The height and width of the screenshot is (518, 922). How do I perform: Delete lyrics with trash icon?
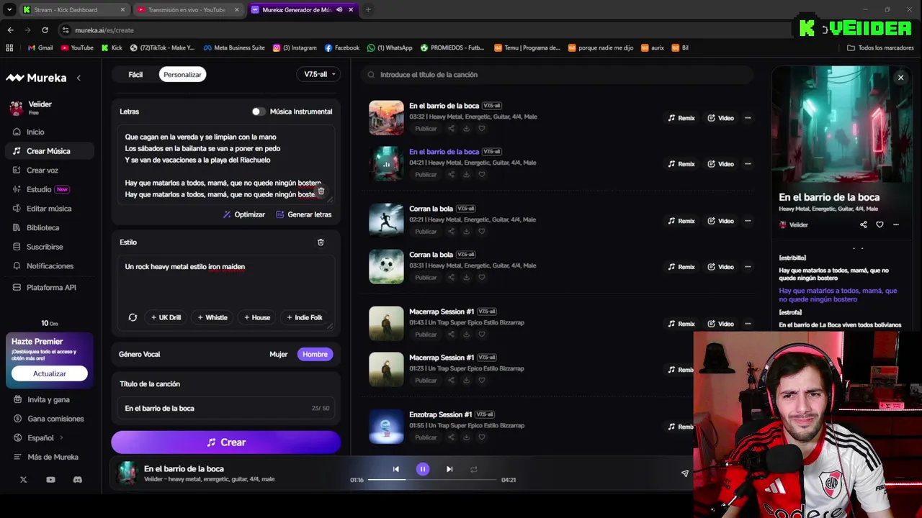pos(321,191)
